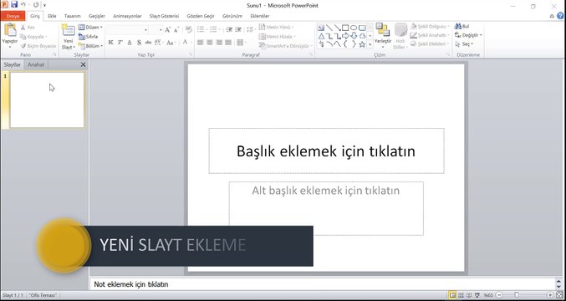Select the rectangle shape in gallery
Viewport: 566px width, 301px height.
(x=345, y=28)
